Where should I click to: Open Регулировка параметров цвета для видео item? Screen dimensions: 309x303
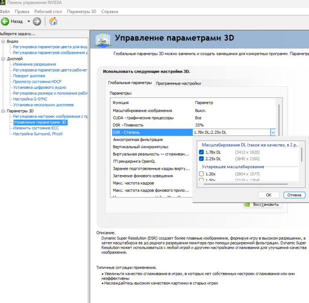coord(50,47)
